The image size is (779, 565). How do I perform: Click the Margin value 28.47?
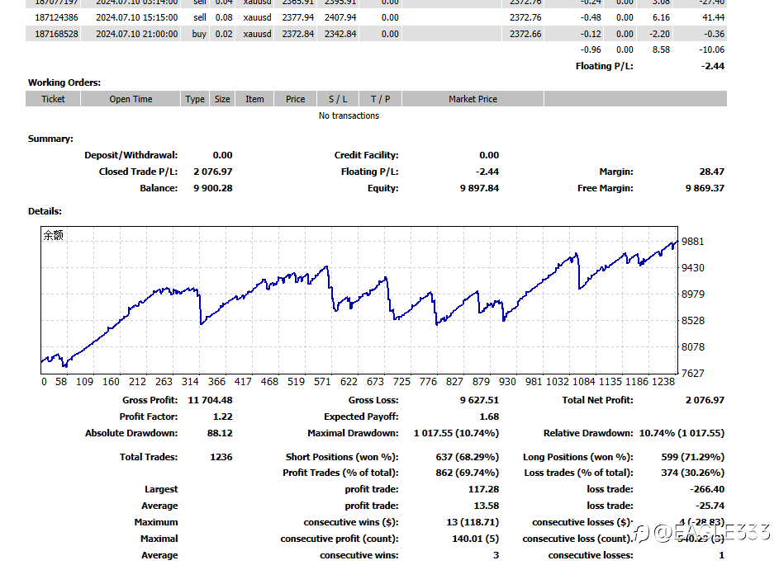point(711,172)
